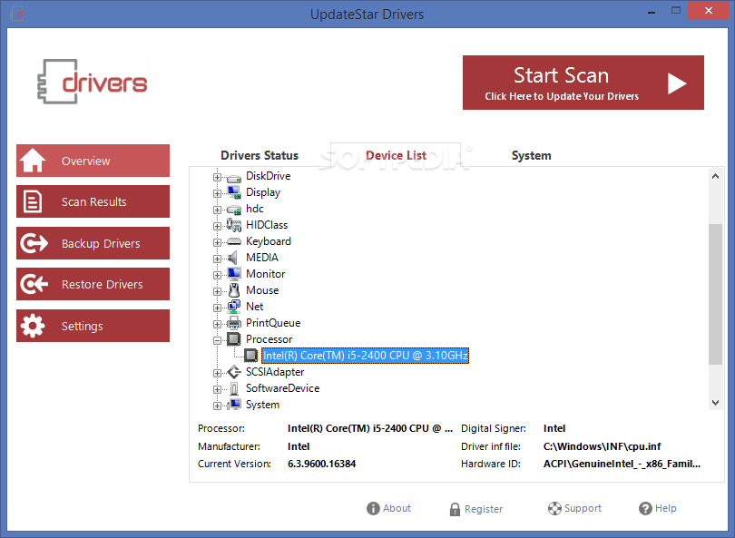Click the System computer icon in tree
This screenshot has height=538, width=735.
pos(234,405)
